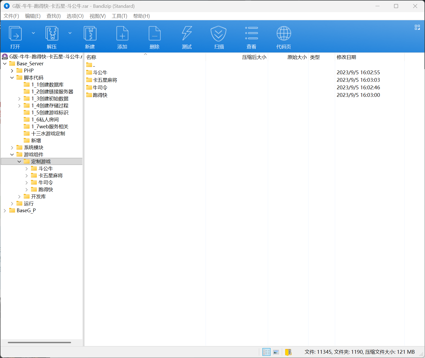
Task: Click the View (查看) list icon
Action: pyautogui.click(x=251, y=34)
